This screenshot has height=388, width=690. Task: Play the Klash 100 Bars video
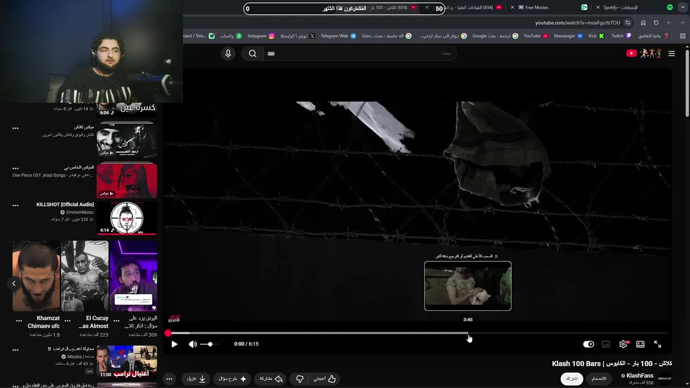(x=174, y=344)
